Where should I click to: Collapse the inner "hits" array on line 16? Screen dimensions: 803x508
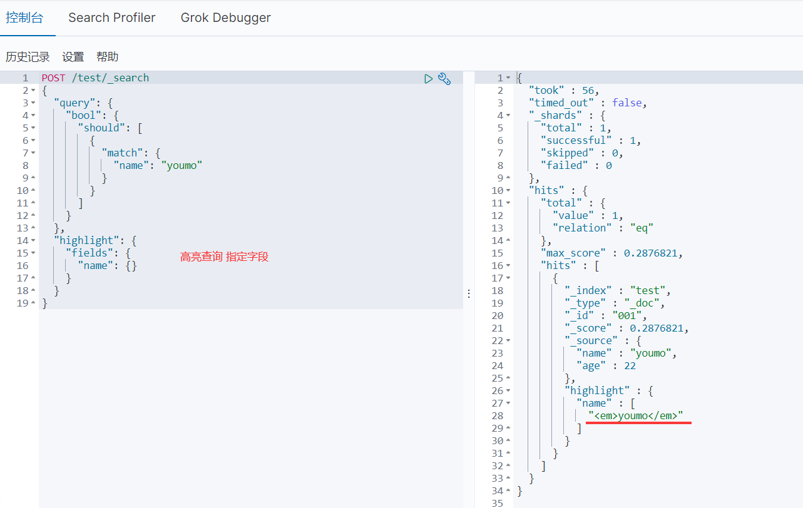(x=508, y=266)
